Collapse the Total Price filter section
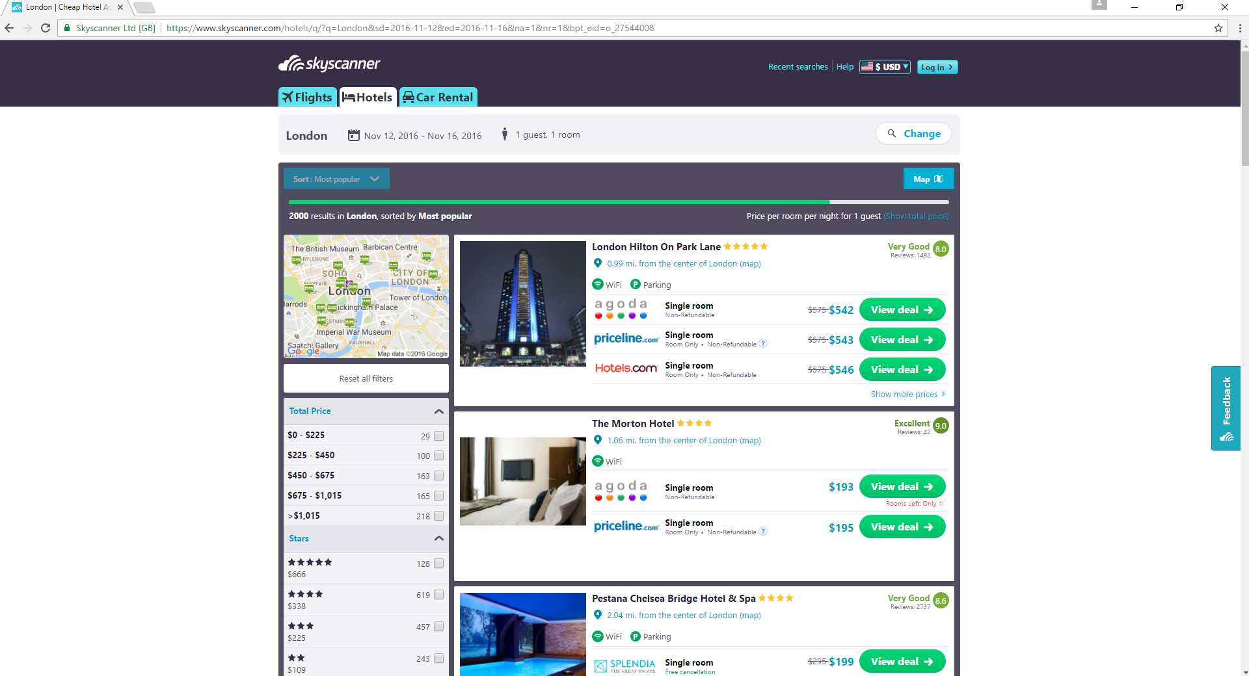Screen dimensions: 1249x676 (438, 411)
